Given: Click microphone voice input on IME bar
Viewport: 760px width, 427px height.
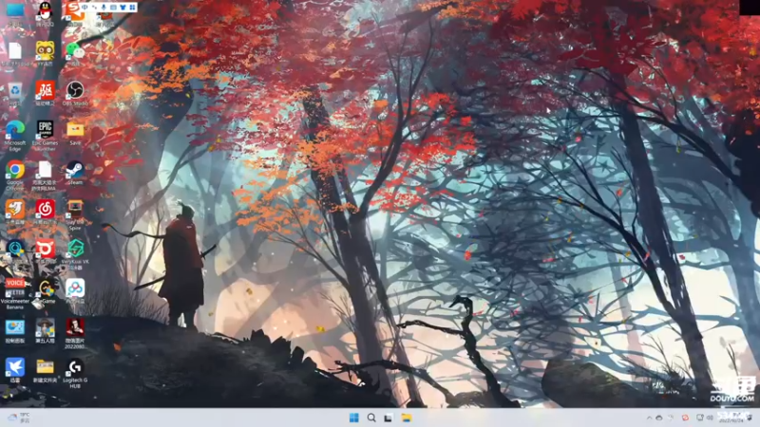Looking at the screenshot, I should tap(104, 8).
